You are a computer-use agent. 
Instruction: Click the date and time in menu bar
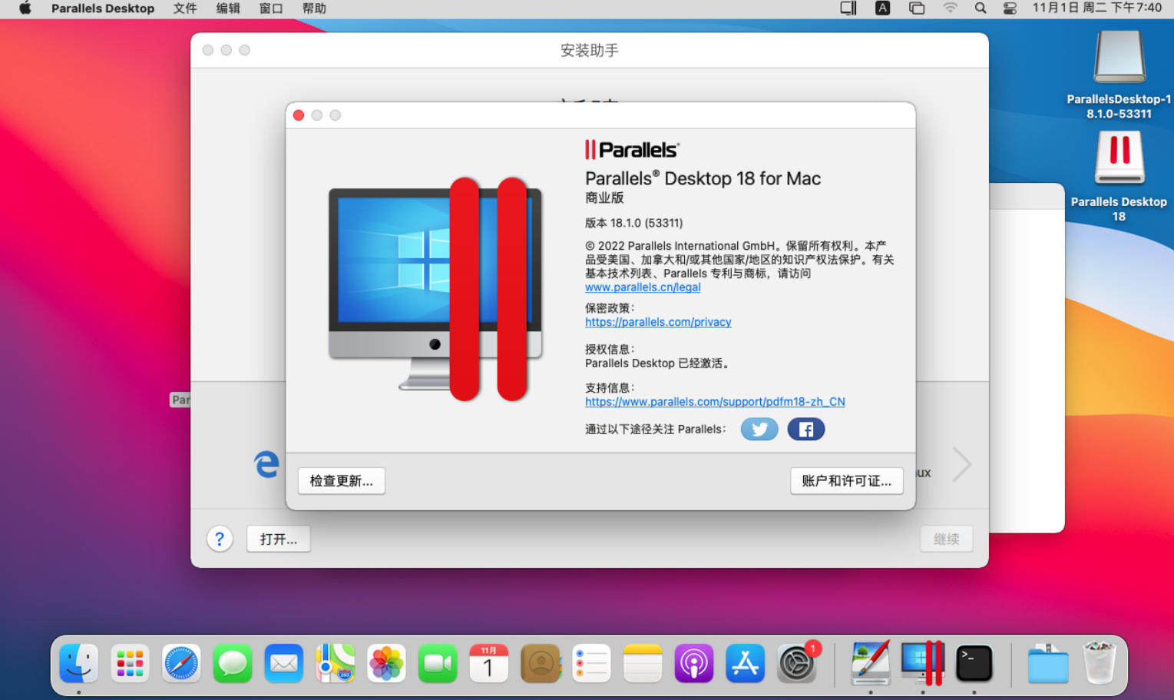[1097, 8]
